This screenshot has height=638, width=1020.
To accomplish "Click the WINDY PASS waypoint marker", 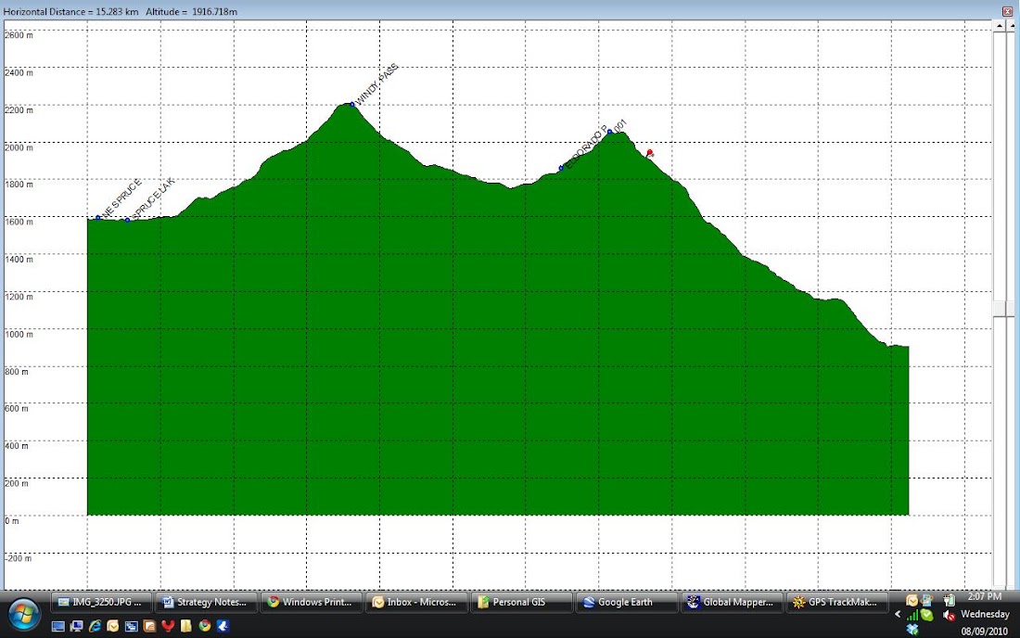I will click(352, 104).
